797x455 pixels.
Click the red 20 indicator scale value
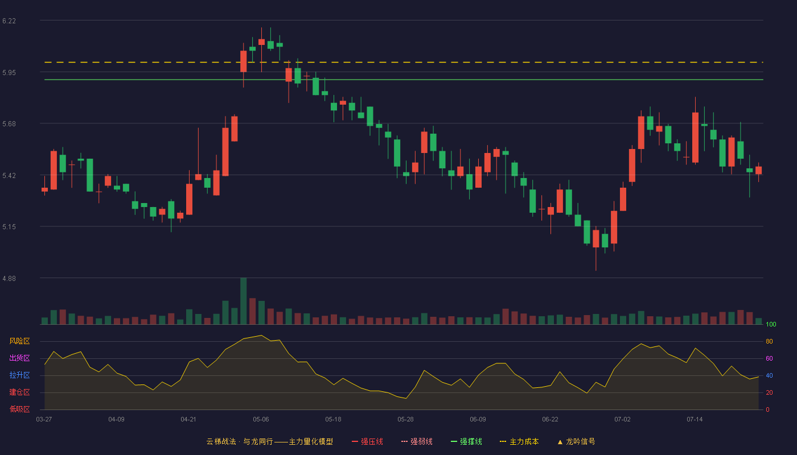coord(769,392)
